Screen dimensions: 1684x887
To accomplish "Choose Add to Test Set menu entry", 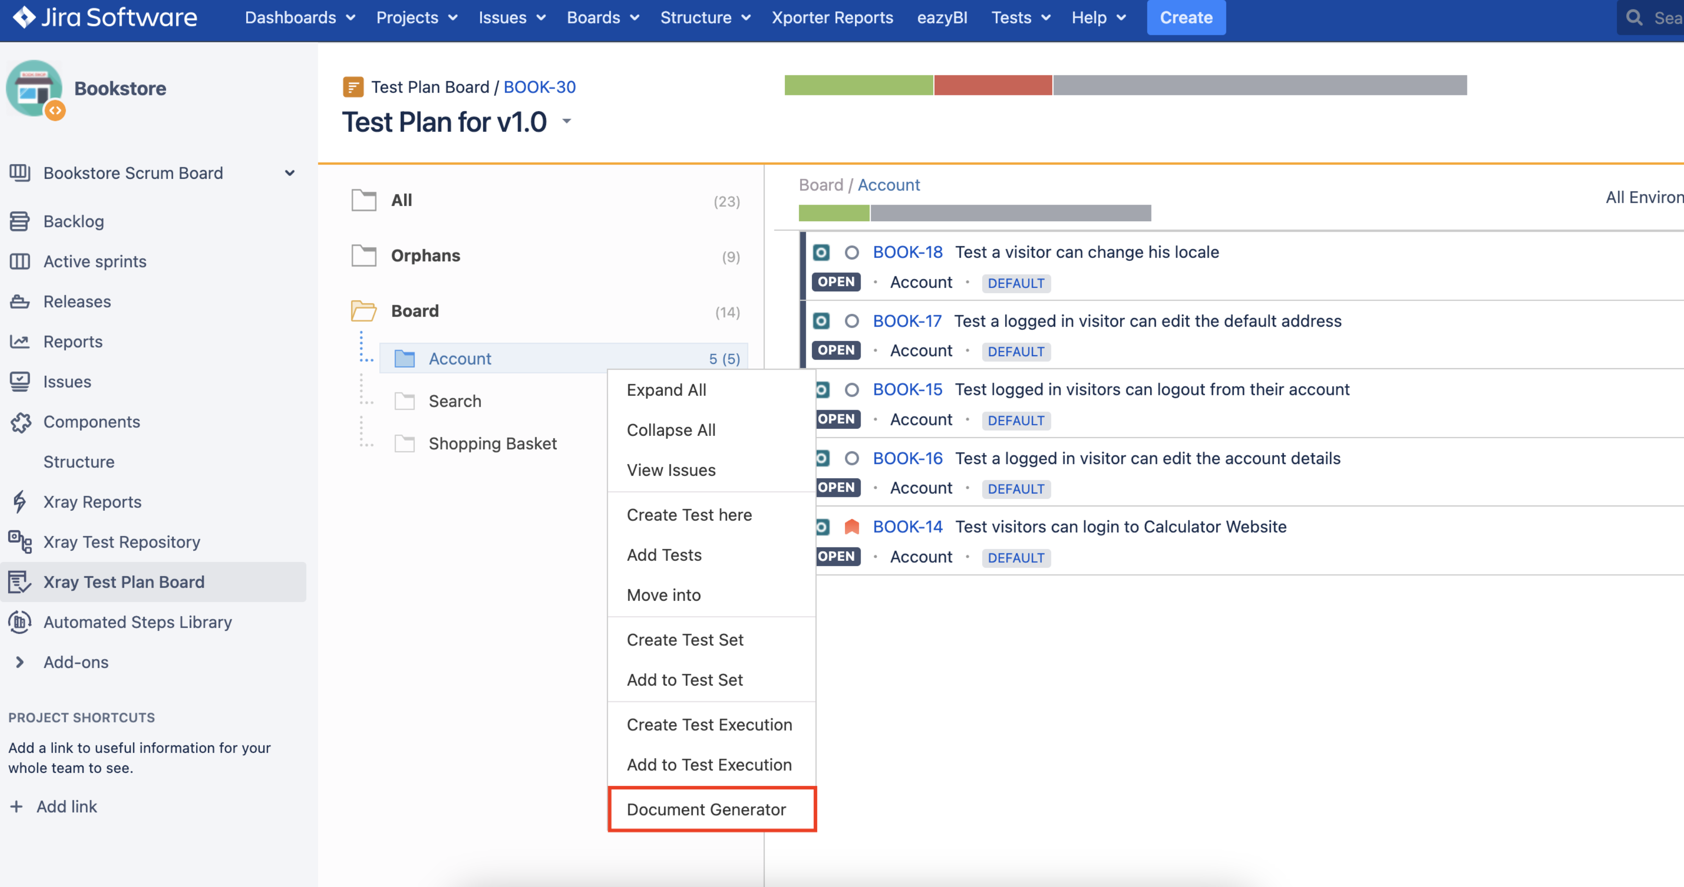I will 711,680.
